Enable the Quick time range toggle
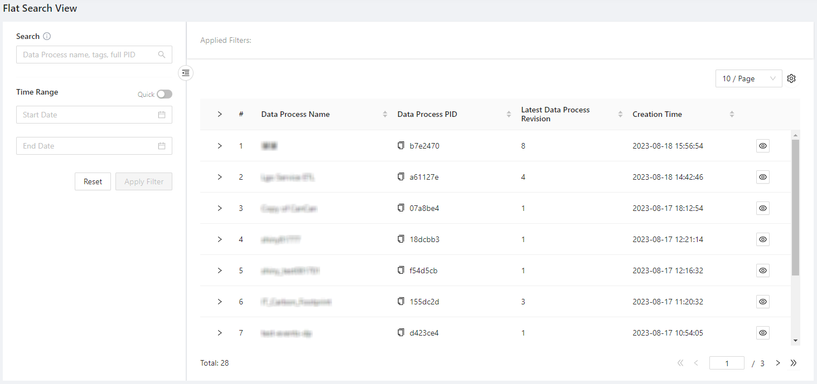 point(164,95)
